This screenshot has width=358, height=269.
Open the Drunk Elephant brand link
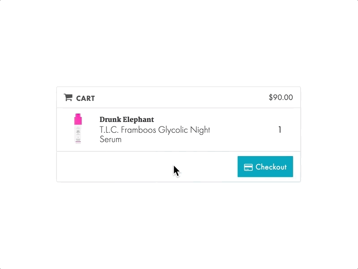pos(127,120)
